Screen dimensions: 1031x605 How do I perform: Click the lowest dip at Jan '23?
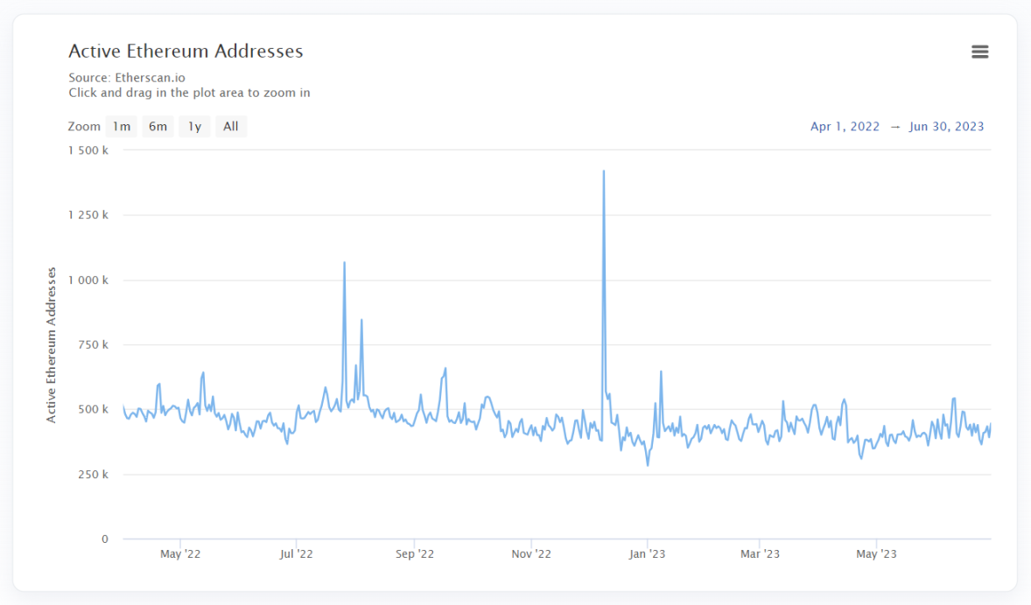648,464
